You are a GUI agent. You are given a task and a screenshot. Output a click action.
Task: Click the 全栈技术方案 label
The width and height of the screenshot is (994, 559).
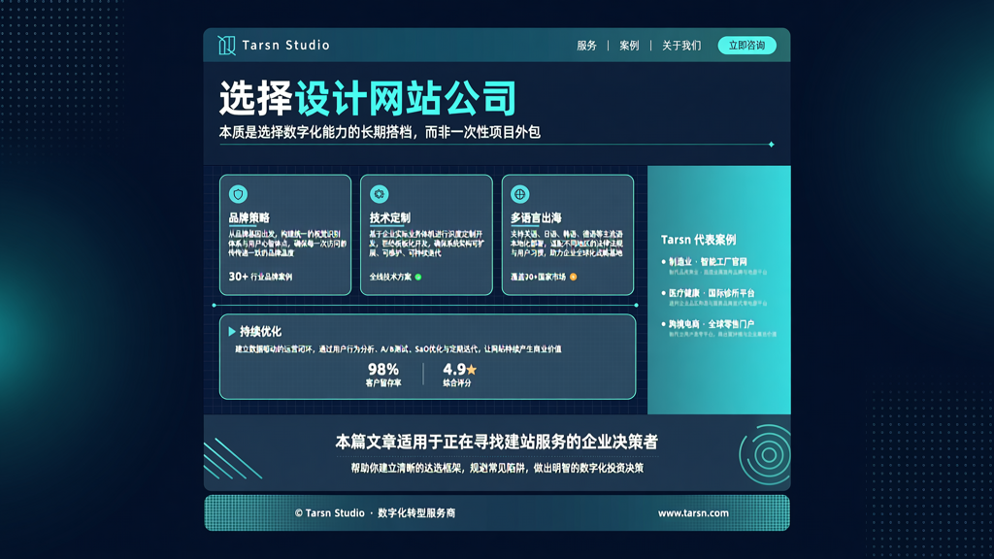390,277
